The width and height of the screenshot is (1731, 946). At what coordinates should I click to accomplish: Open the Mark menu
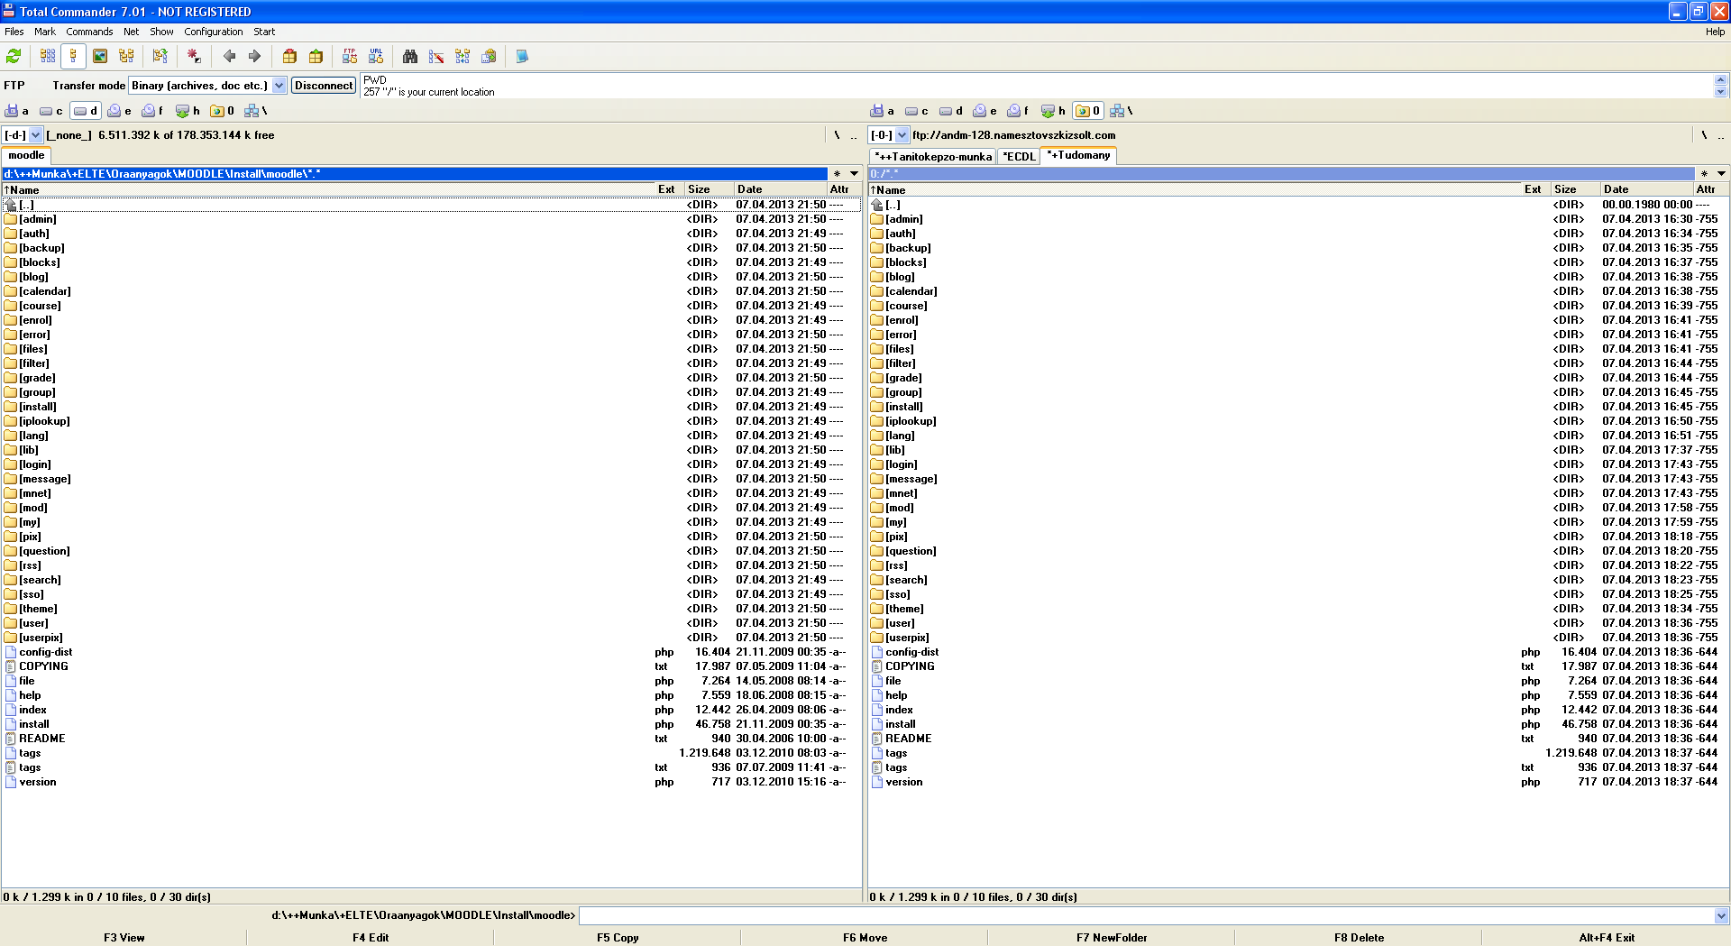(x=45, y=32)
